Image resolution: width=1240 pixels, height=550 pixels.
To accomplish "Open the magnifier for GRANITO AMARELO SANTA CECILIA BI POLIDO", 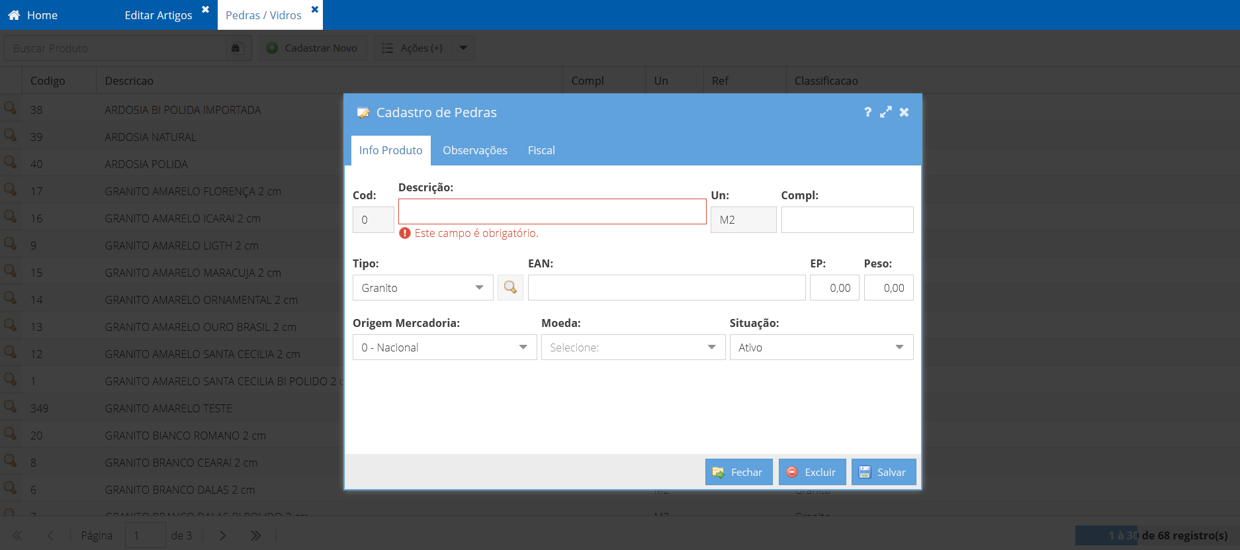I will click(x=11, y=379).
